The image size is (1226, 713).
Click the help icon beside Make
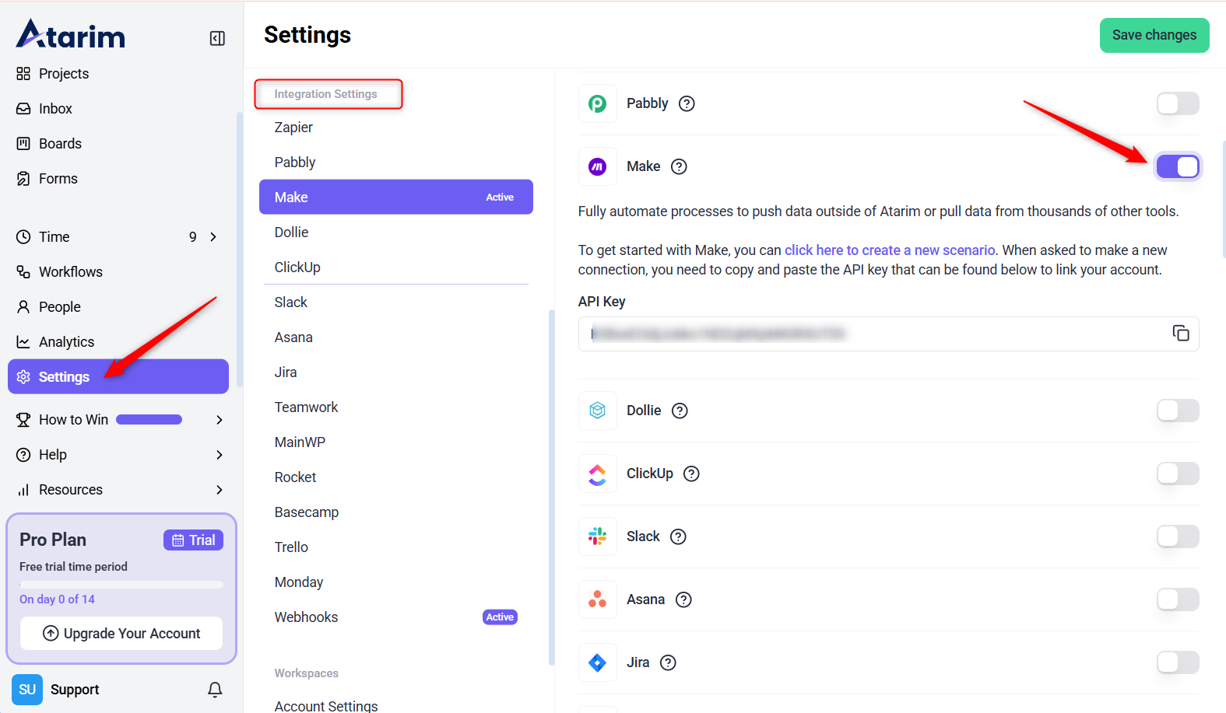tap(679, 166)
